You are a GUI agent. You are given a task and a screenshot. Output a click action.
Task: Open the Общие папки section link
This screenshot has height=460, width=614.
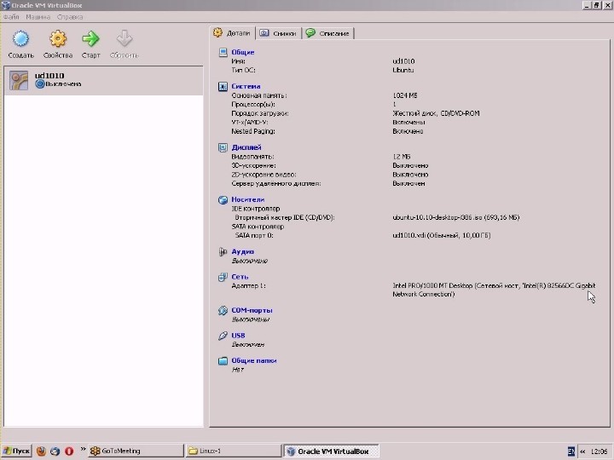pos(254,360)
